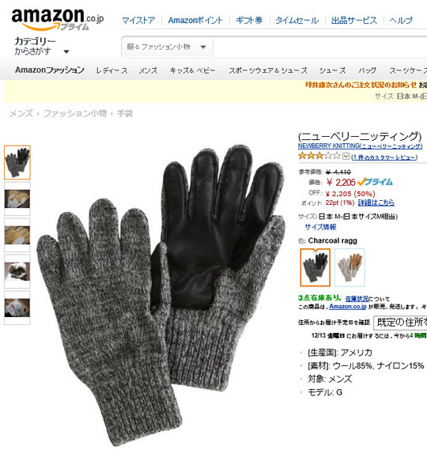Screen dimensions: 427x450
Task: Click the Amazon.co.jp logo
Action: point(58,20)
